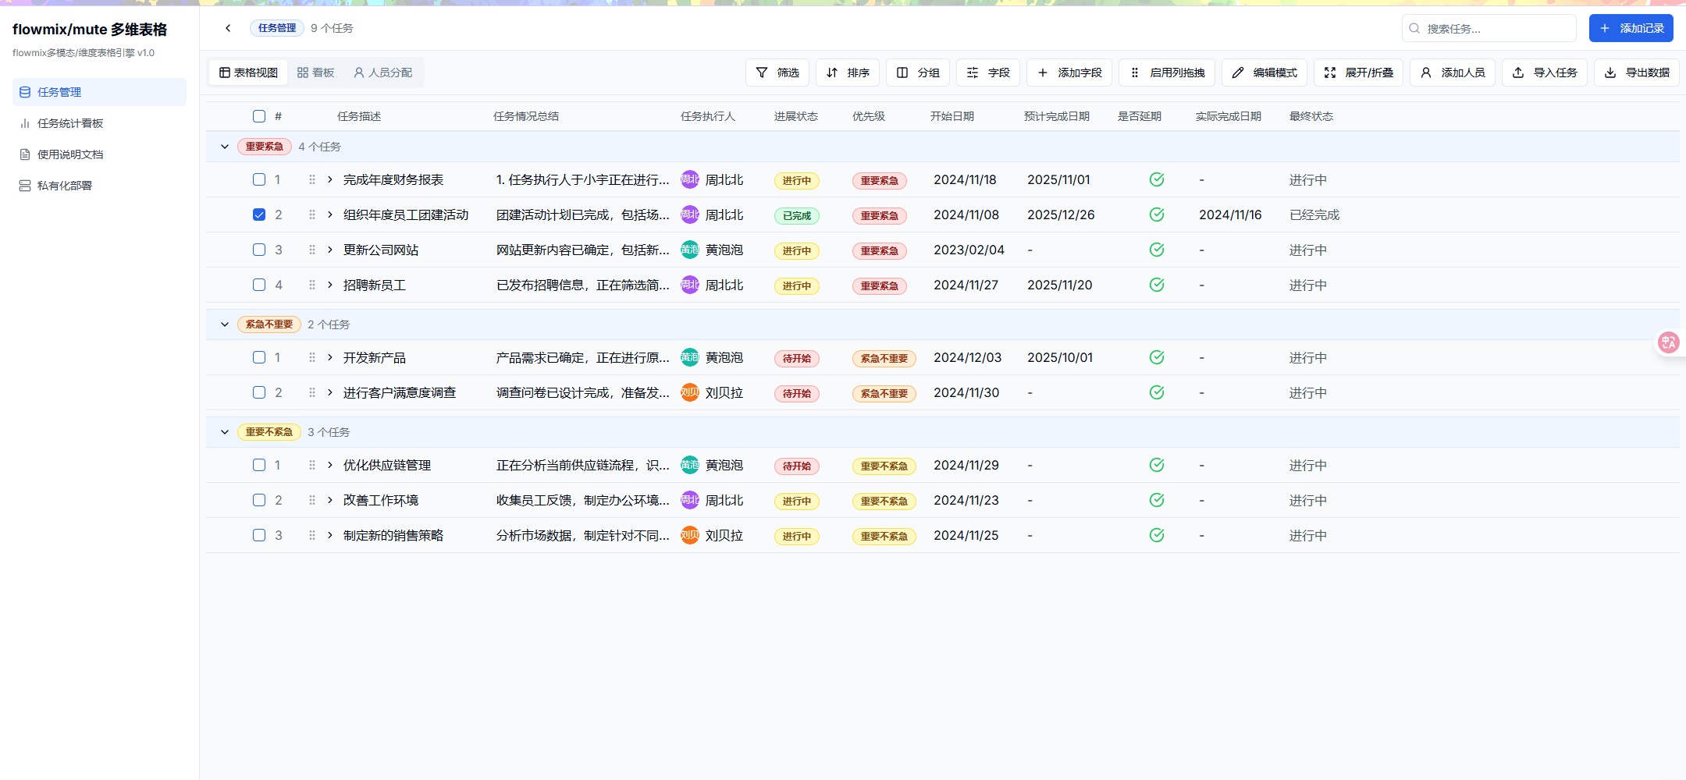Expand row details for 组织年度员工团建活动
1686x780 pixels.
point(330,214)
